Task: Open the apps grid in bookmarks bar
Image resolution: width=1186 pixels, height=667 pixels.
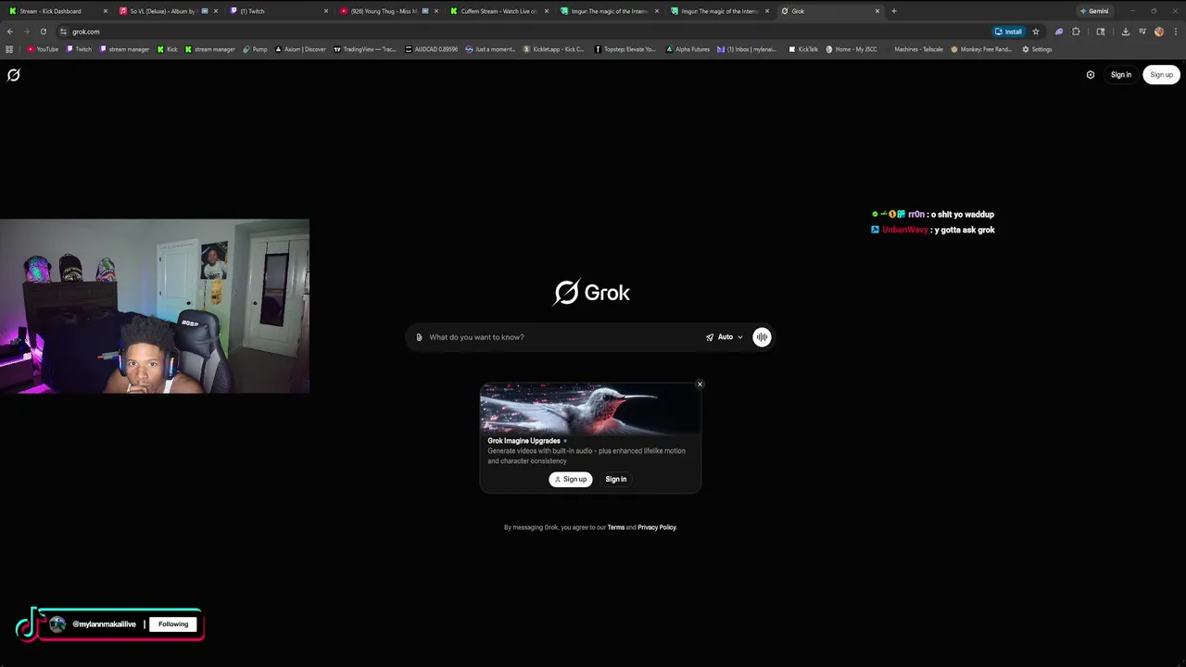Action: pyautogui.click(x=9, y=49)
